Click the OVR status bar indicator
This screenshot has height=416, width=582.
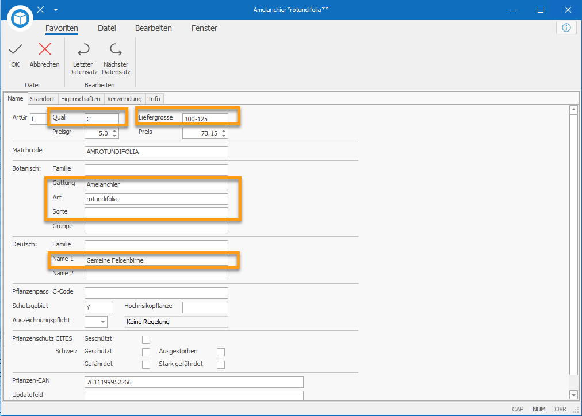point(561,409)
